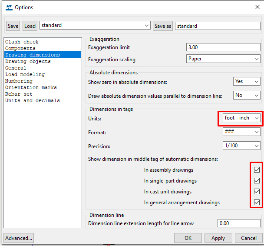This screenshot has height=246, width=264.
Task: Toggle In assembly drawings checkbox
Action: [257, 170]
